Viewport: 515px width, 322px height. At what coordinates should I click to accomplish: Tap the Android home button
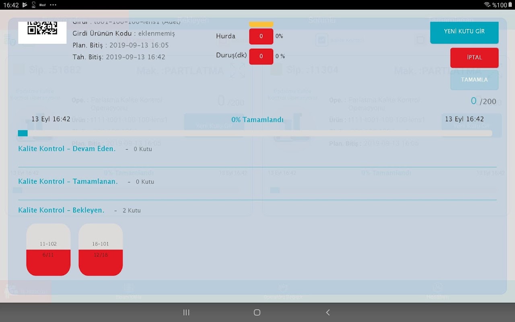click(x=257, y=312)
